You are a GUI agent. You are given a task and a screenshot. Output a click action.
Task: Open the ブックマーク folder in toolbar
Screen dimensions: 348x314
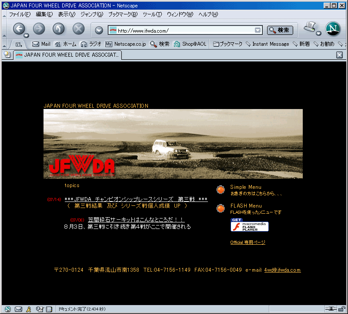[228, 44]
